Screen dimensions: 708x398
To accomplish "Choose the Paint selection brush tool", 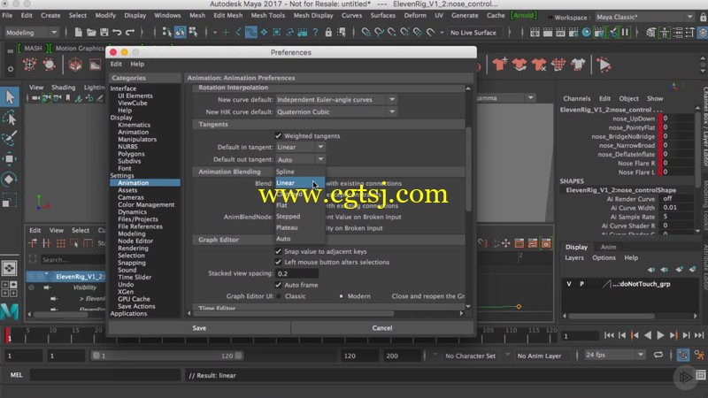I will click(10, 138).
